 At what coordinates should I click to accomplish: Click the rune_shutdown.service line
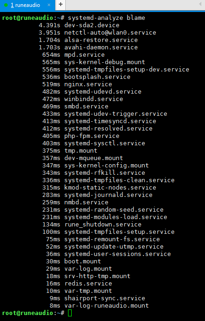click(92, 224)
